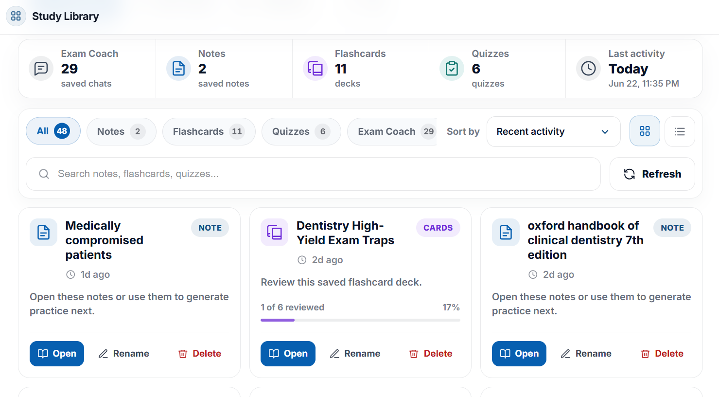The image size is (719, 397).
Task: Open the Dentistry High-Yield Exam Traps deck
Action: (288, 354)
